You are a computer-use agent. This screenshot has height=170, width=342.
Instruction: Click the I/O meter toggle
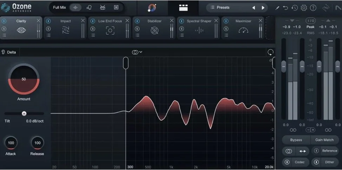(x=310, y=21)
